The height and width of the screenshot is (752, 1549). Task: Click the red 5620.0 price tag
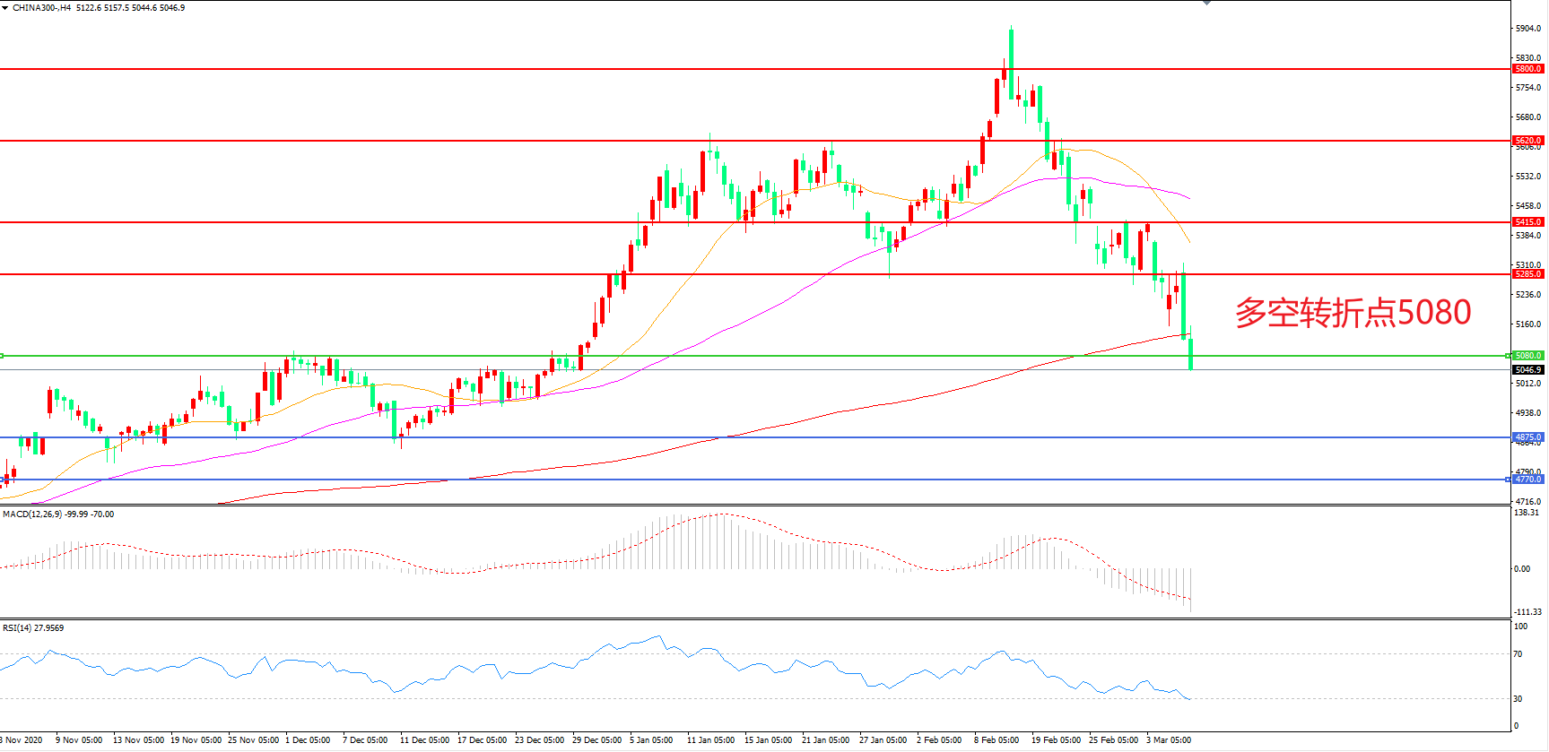[1527, 141]
